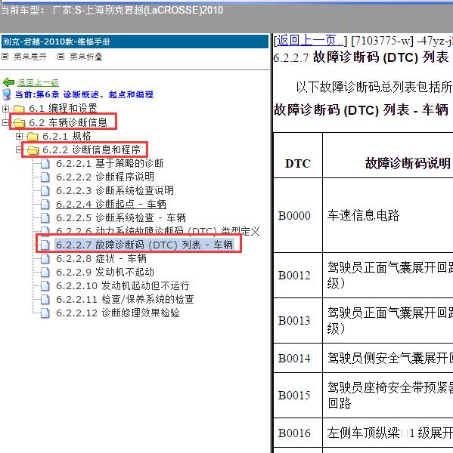The height and width of the screenshot is (453, 453).
Task: Collapse the 6.2 车辆诊断信息 node
Action: pos(5,123)
